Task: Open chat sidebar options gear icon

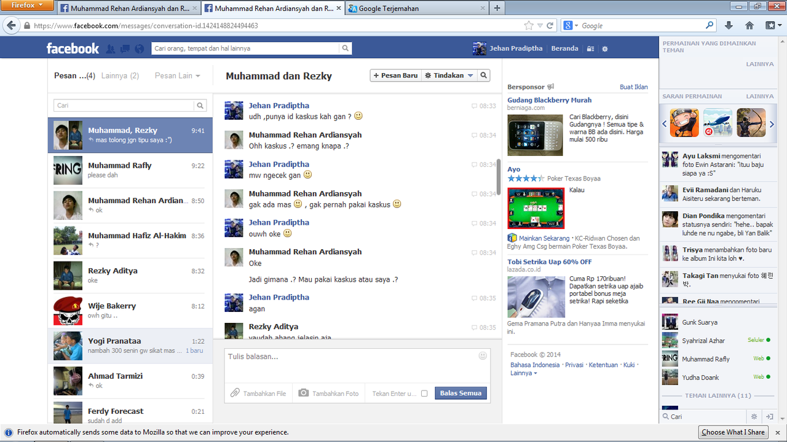Action: pyautogui.click(x=754, y=416)
